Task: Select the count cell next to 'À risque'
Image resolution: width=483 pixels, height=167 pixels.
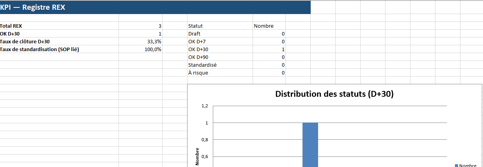Action: coord(269,73)
